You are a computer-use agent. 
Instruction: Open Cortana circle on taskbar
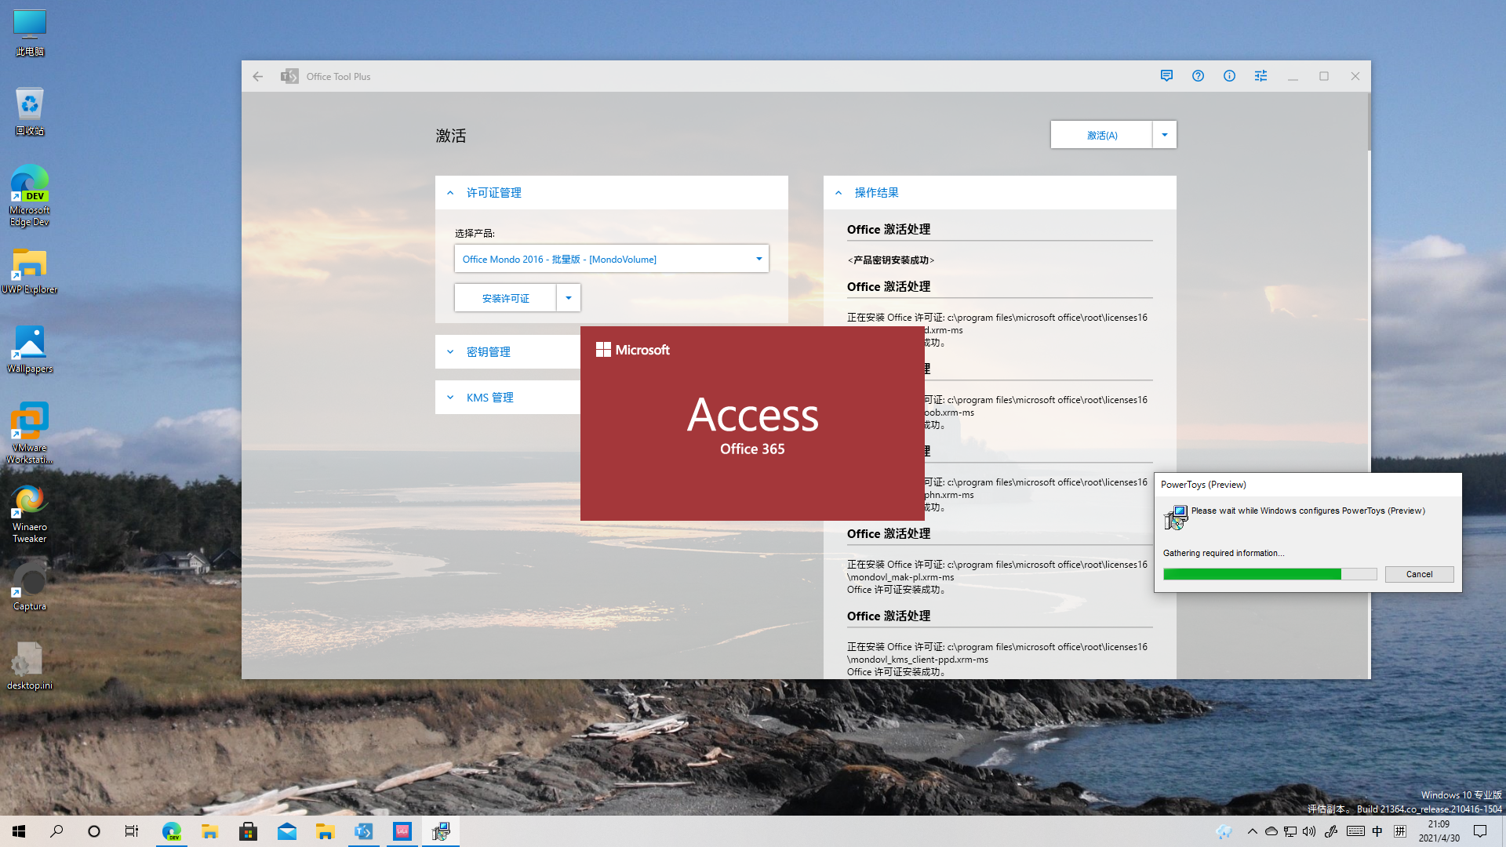[94, 831]
